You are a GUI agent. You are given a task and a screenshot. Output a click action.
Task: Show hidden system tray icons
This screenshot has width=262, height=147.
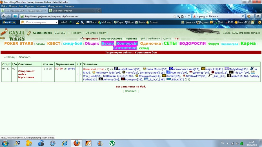pos(228,143)
